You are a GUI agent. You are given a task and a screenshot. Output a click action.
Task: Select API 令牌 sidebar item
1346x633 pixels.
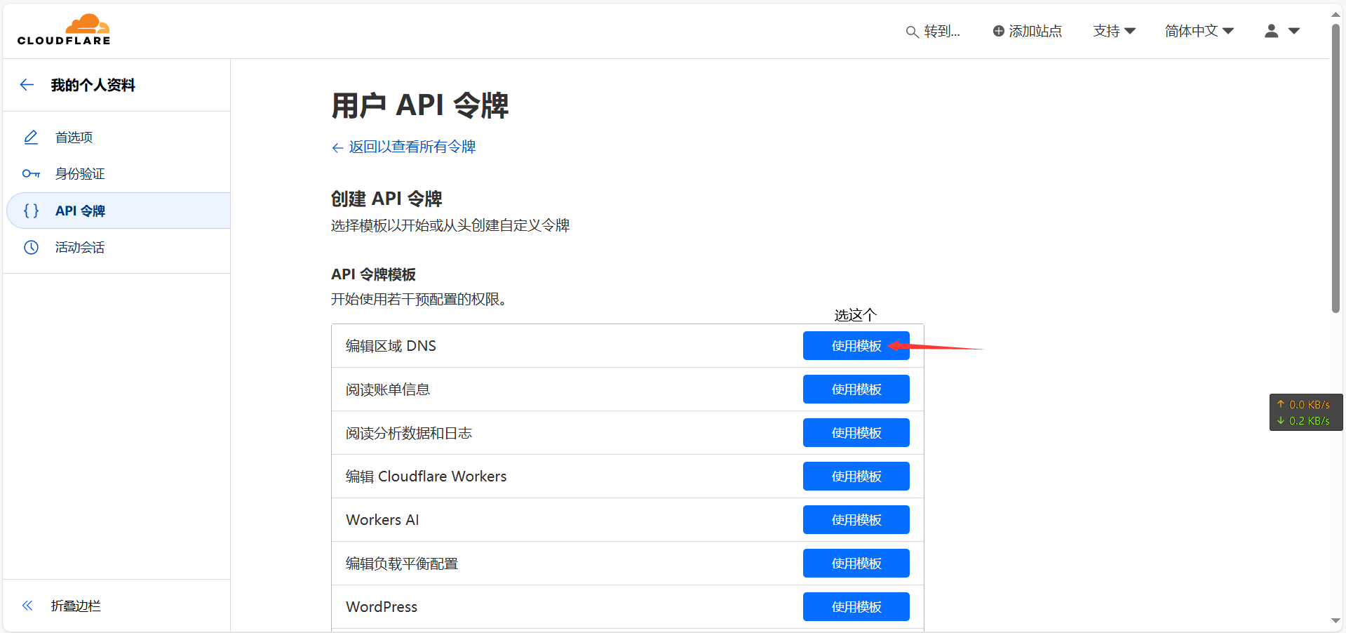[x=118, y=211]
